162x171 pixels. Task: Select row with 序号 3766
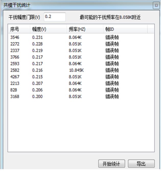click(81, 57)
